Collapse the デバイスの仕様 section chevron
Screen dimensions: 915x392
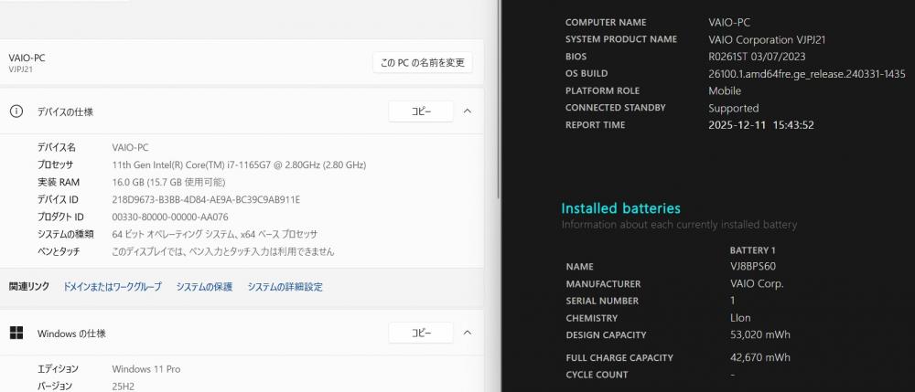point(468,111)
